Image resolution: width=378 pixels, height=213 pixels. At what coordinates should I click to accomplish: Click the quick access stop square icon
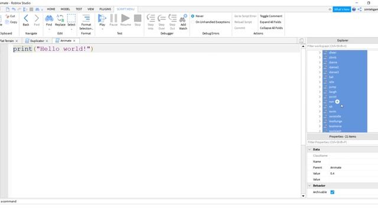coord(31,9)
